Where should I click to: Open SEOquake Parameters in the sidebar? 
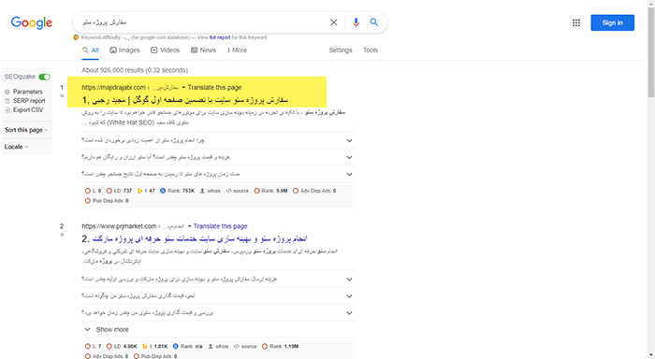click(x=23, y=92)
